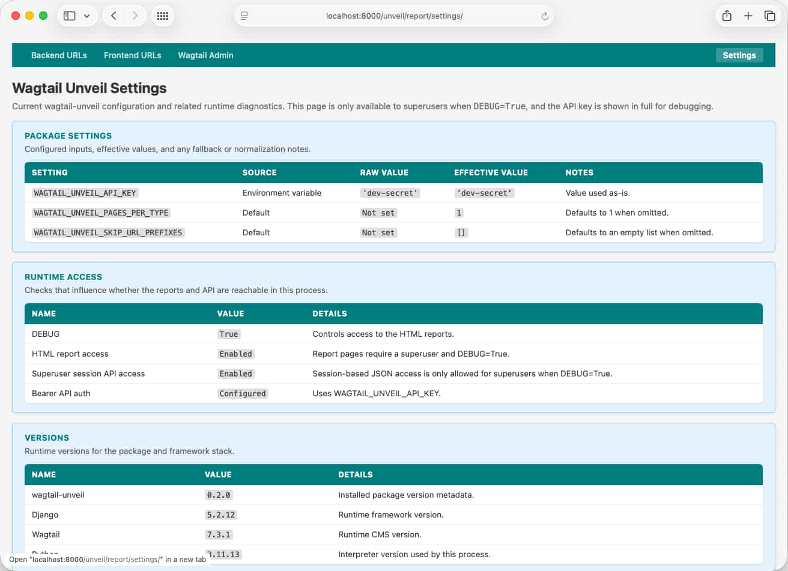Click 'Superuser session API access' row name
Image resolution: width=788 pixels, height=571 pixels.
pos(88,373)
